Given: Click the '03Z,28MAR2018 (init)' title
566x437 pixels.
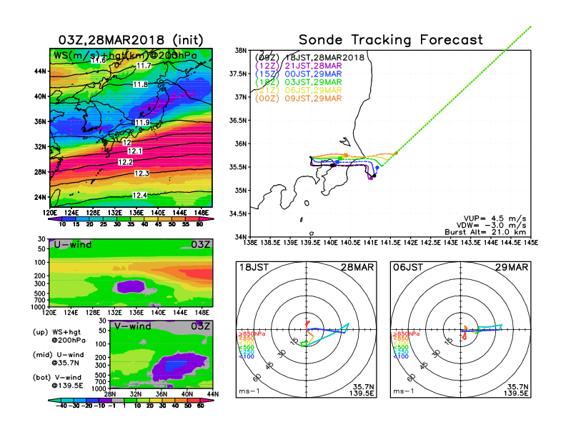Looking at the screenshot, I should point(131,40).
